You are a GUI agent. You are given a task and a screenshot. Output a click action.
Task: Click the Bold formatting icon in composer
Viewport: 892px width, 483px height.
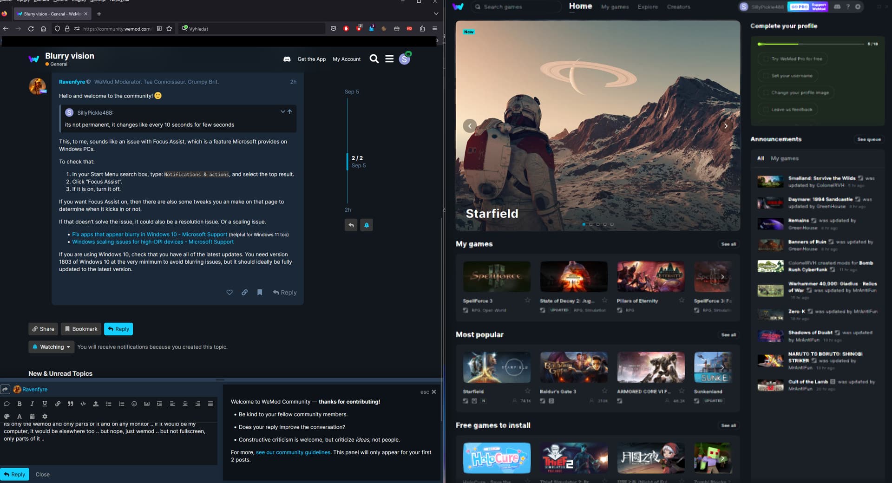pyautogui.click(x=20, y=404)
